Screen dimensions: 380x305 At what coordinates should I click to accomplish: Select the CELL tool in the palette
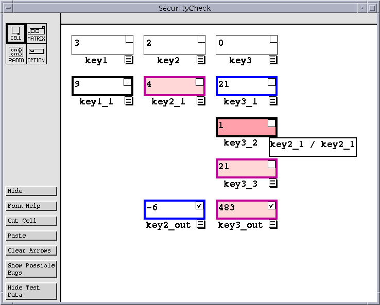point(15,33)
